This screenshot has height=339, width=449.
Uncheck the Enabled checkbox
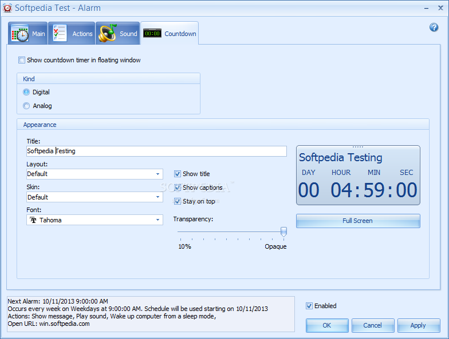(x=309, y=306)
